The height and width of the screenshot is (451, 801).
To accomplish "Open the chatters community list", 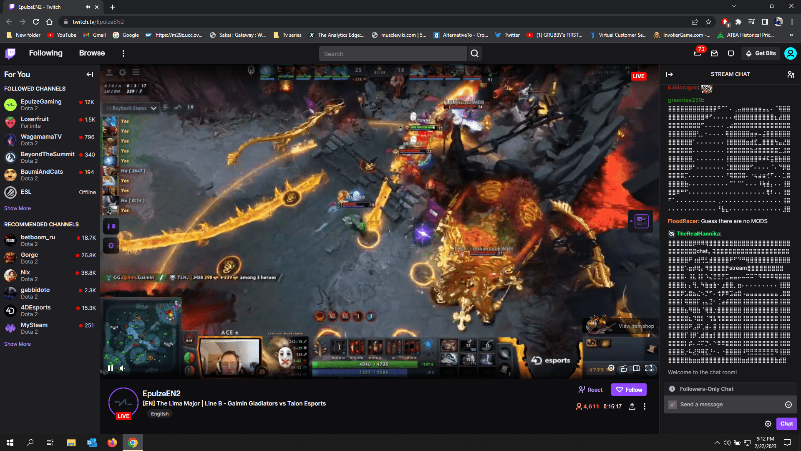I will [x=791, y=74].
